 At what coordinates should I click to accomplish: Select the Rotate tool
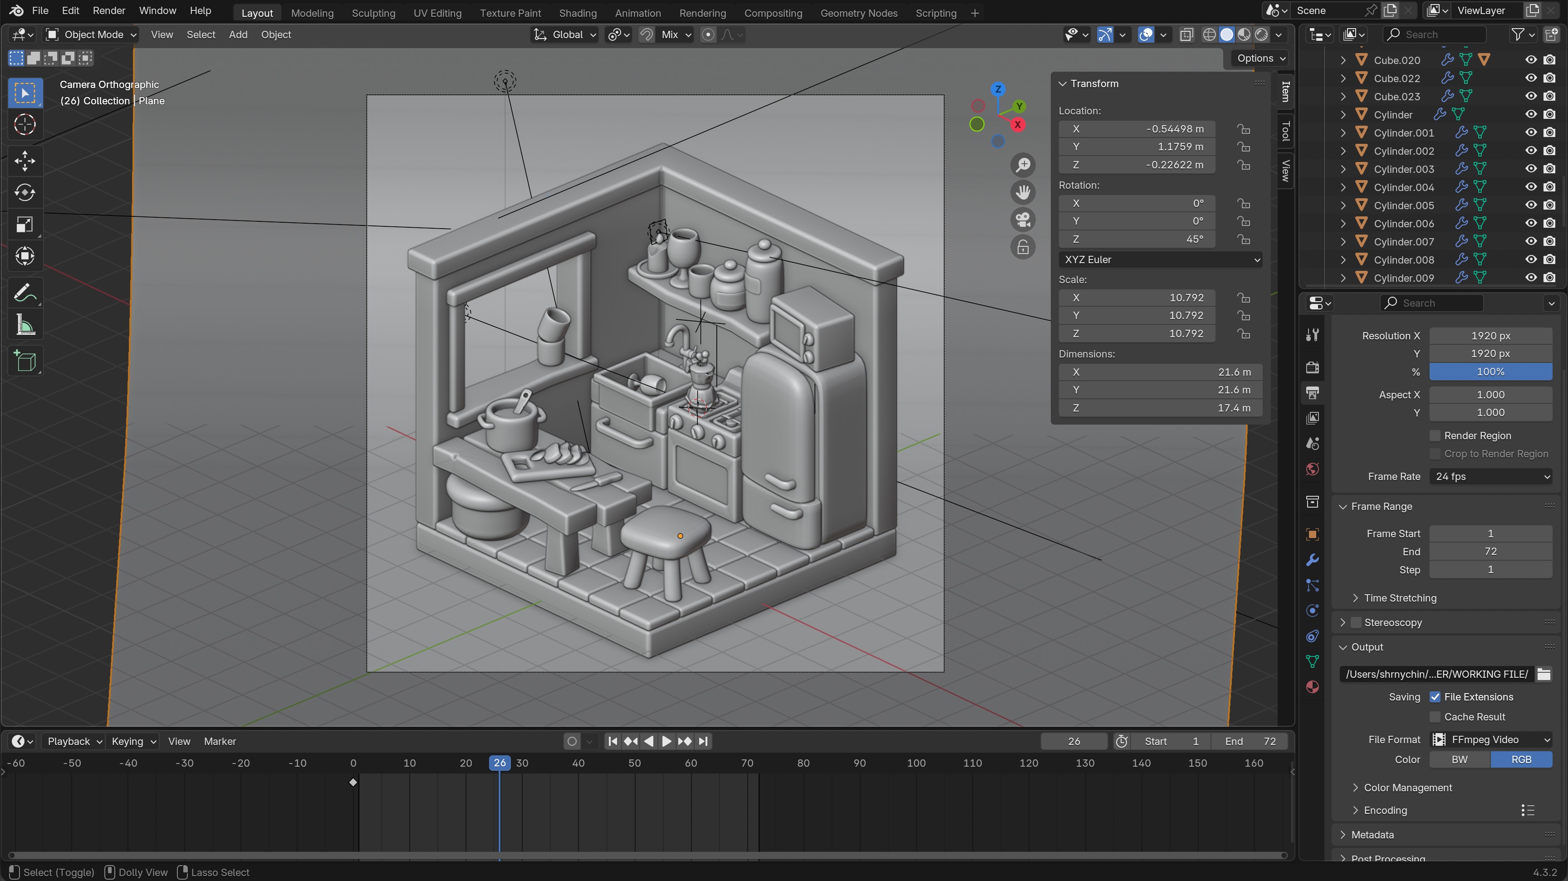[x=25, y=192]
